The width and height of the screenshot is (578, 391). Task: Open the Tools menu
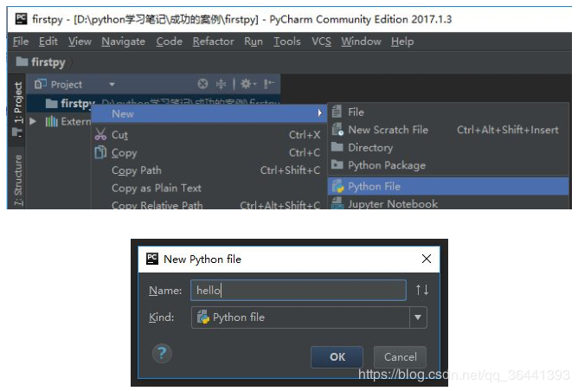tap(287, 42)
